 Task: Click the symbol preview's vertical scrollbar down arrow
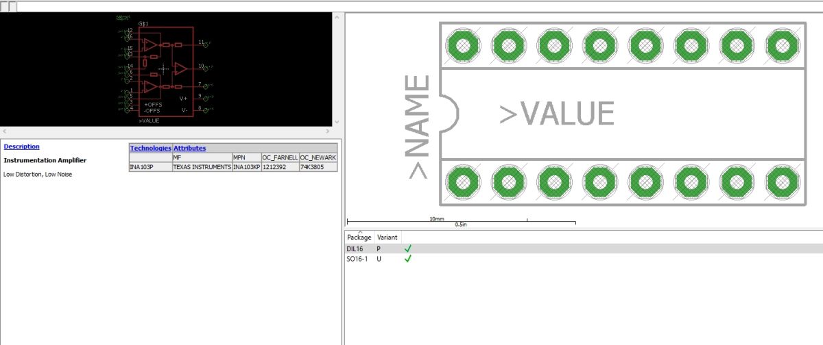pyautogui.click(x=337, y=122)
